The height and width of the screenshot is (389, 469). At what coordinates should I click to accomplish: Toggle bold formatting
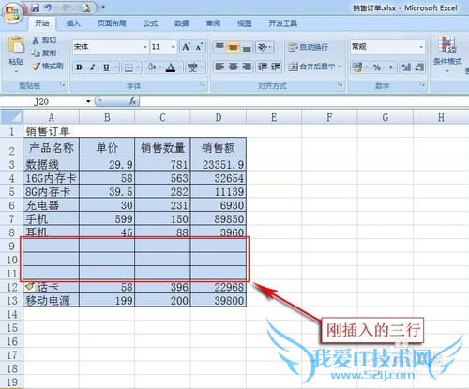[x=79, y=67]
